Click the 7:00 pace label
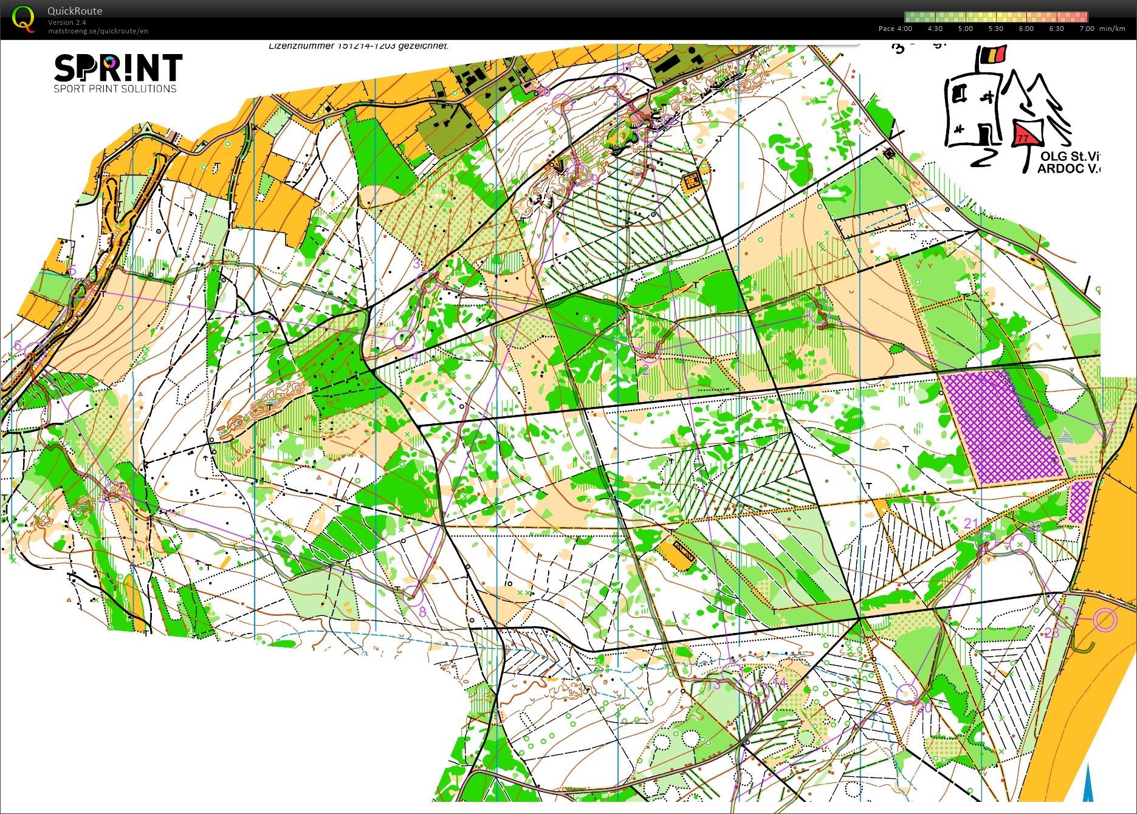 click(x=1087, y=29)
